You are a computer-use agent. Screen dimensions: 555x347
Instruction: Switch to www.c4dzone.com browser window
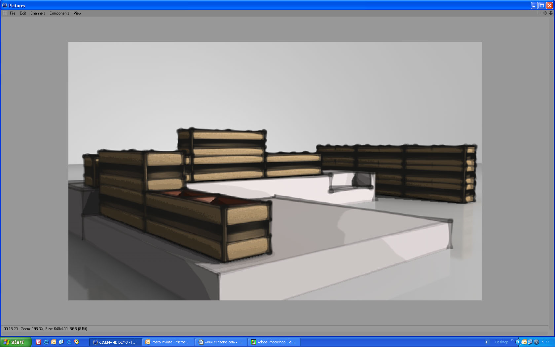point(221,342)
